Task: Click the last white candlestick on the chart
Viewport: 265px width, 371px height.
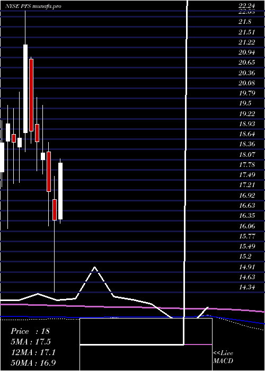Action: [60, 191]
